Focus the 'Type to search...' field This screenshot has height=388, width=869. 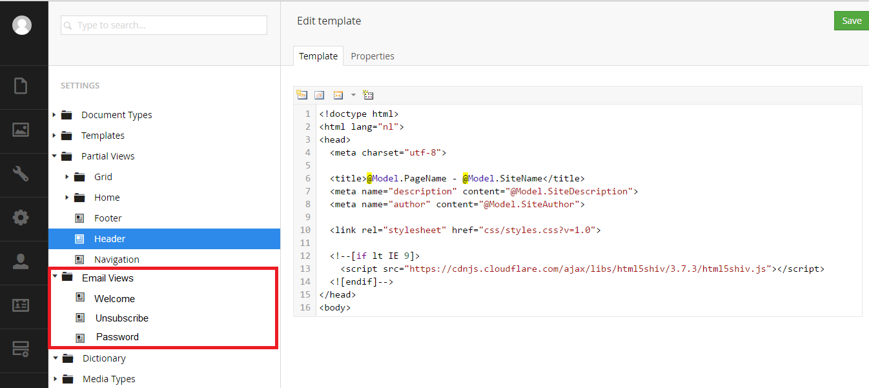[164, 25]
